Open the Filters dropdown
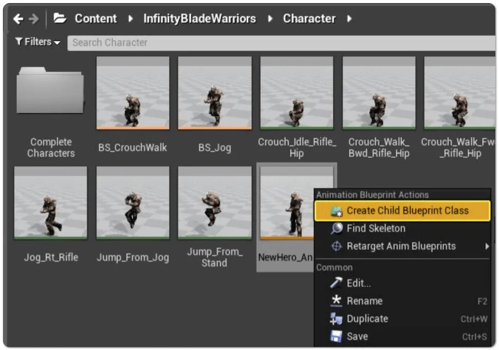Viewport: 499px width, 350px height. point(38,42)
